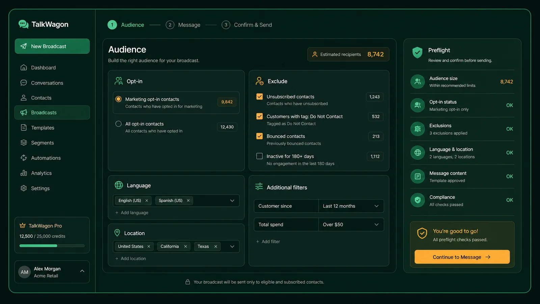Viewport: 540px width, 304px height.
Task: Click the 1,243 unsubscribed count
Action: coord(374,97)
